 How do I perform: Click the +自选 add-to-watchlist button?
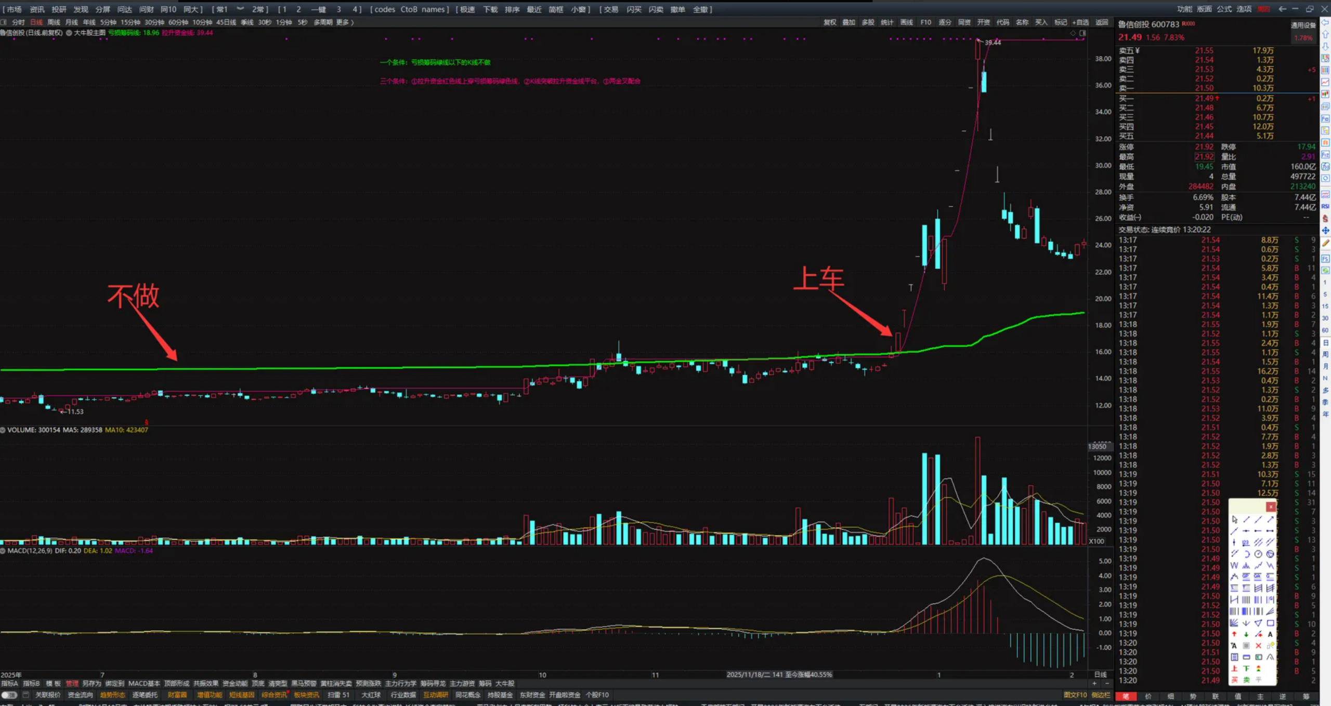[x=1080, y=22]
